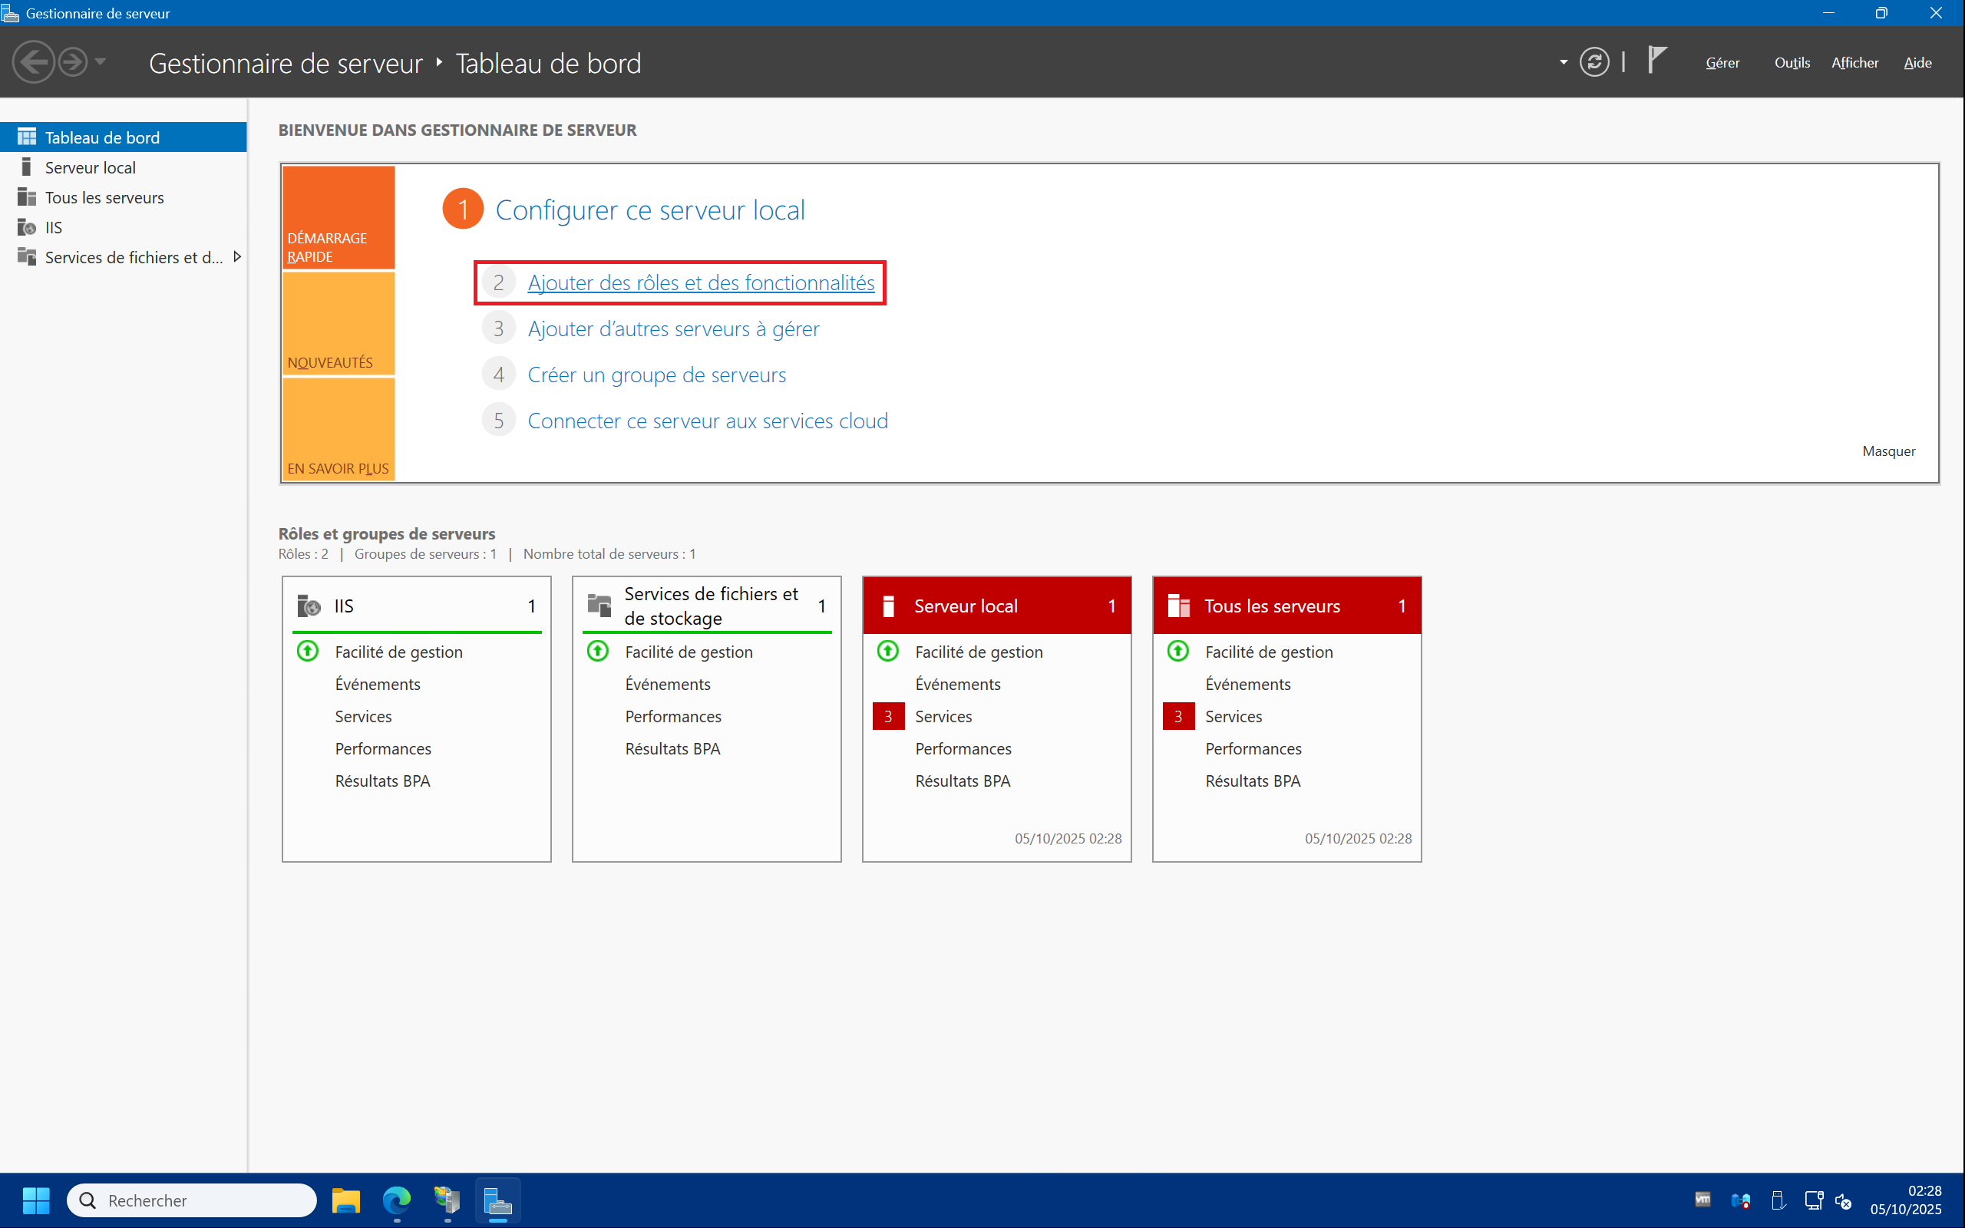Open dropdown arrow beside refresh icon
The image size is (1965, 1228).
pyautogui.click(x=1563, y=62)
